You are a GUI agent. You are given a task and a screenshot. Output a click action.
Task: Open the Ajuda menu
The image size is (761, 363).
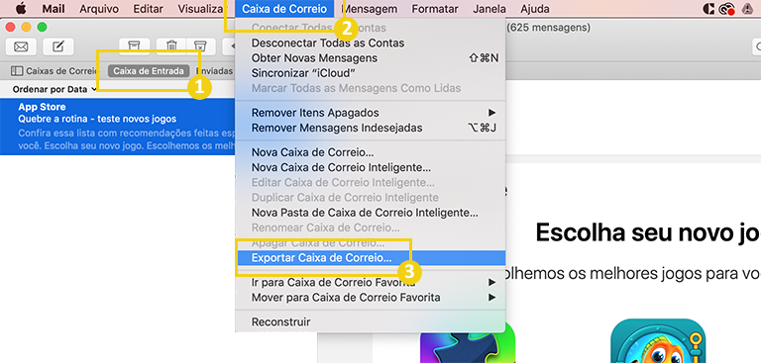(x=535, y=9)
